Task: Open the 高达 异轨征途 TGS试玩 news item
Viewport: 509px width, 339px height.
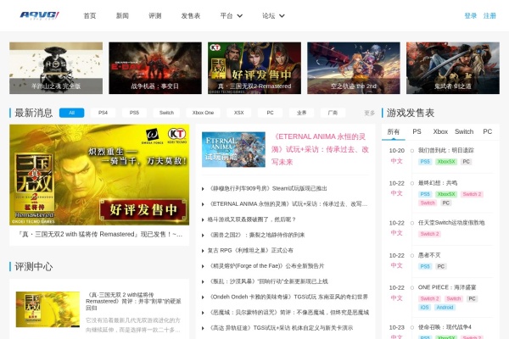Action: pos(281,328)
